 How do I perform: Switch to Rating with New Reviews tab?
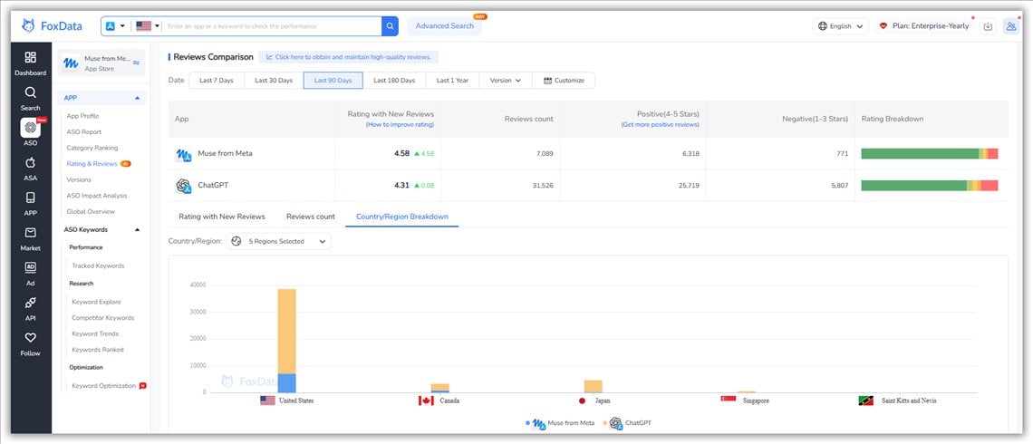click(x=222, y=217)
